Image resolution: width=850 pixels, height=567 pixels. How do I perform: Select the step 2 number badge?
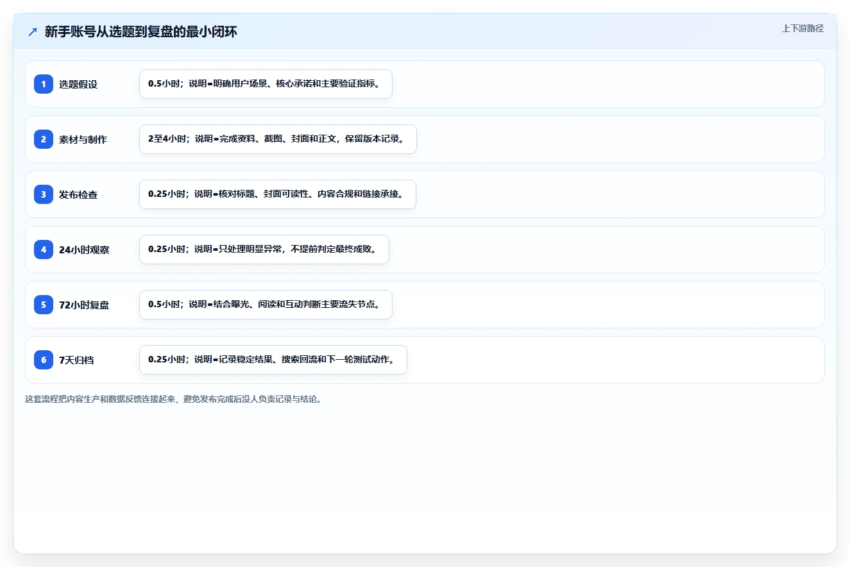pyautogui.click(x=44, y=139)
